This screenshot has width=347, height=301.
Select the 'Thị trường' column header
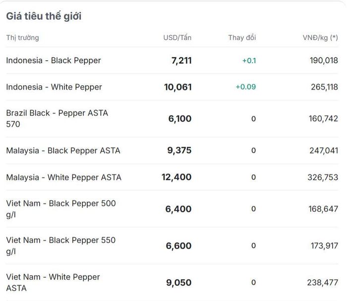pos(23,38)
